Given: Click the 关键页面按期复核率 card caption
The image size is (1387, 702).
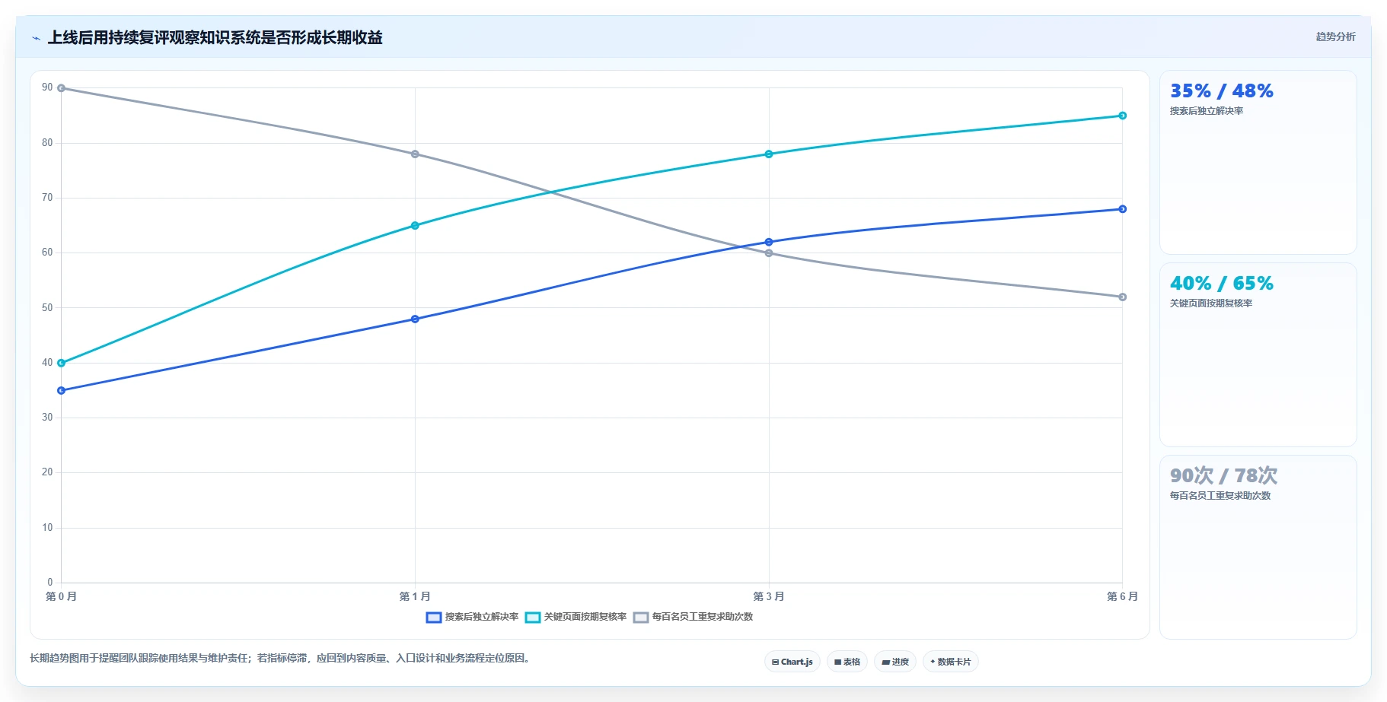Looking at the screenshot, I should pos(1211,303).
